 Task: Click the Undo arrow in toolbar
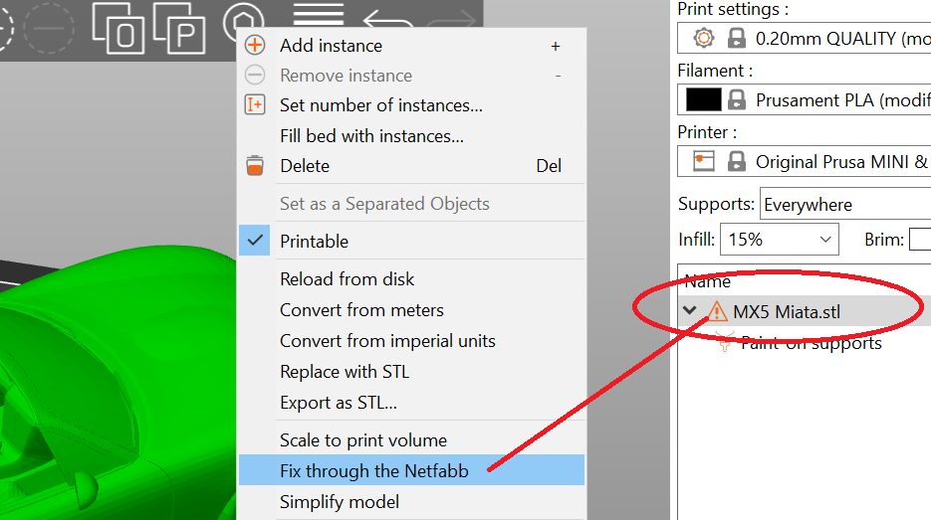tap(388, 24)
